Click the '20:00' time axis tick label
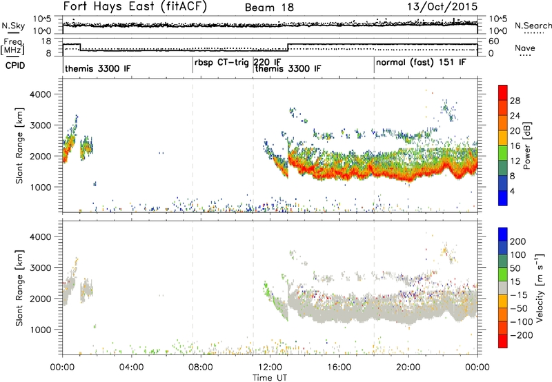Image resolution: width=552 pixels, height=382 pixels. tap(408, 368)
